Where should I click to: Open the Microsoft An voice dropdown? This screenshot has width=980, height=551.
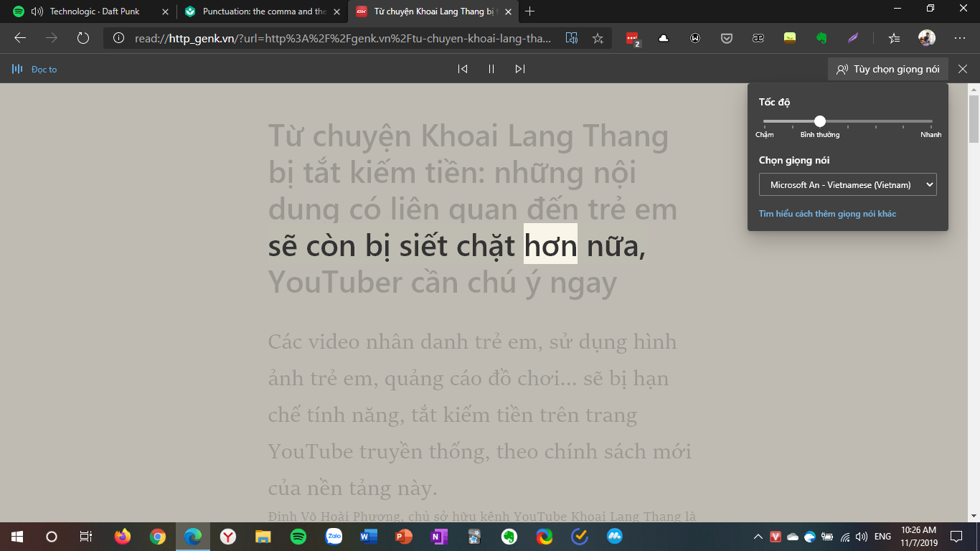(x=848, y=184)
